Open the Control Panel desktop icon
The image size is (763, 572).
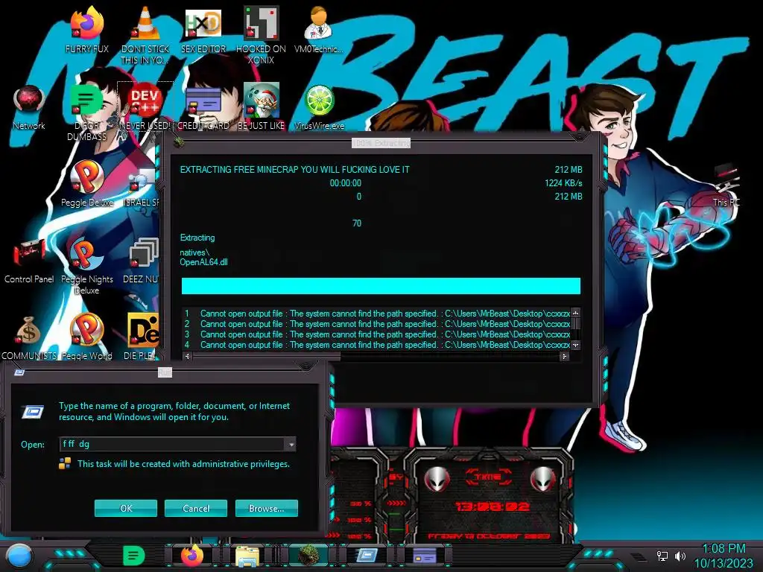(x=29, y=261)
